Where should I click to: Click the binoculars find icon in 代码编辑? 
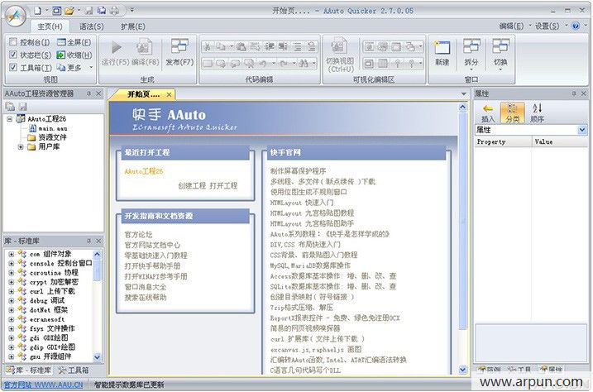tap(304, 63)
